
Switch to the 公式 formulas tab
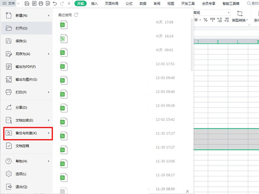point(128,3)
